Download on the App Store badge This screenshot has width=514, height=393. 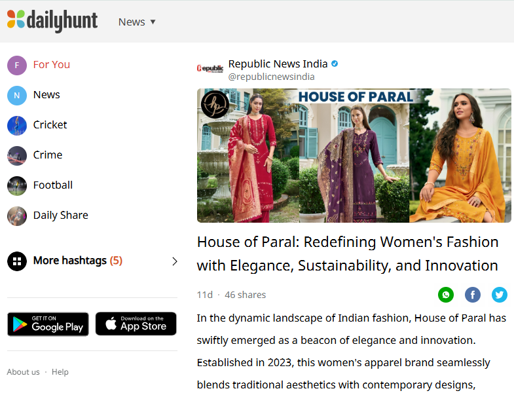pyautogui.click(x=136, y=324)
